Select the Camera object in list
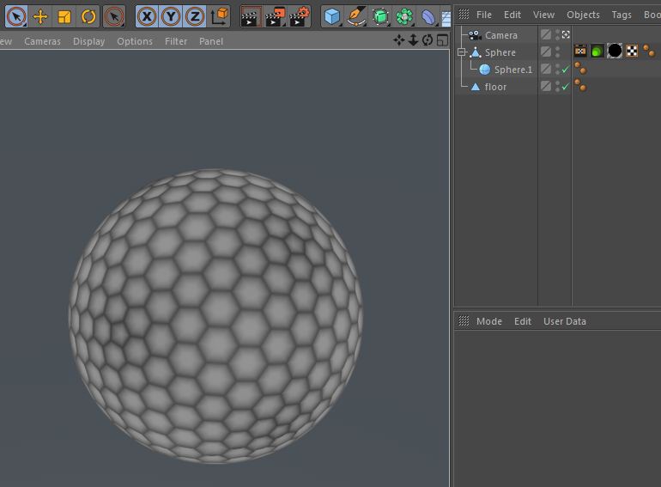Viewport: 661px width, 487px height. (x=500, y=35)
